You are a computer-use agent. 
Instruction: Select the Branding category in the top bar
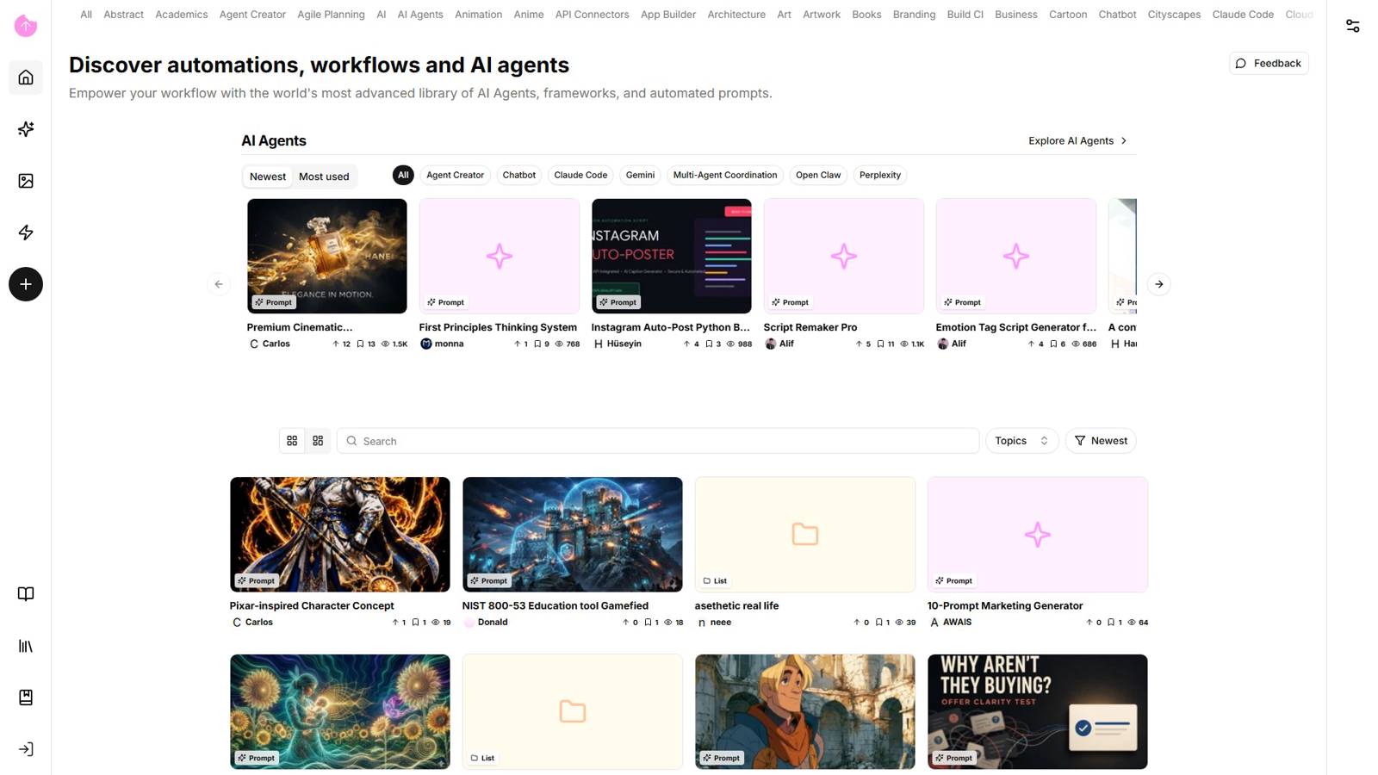(914, 15)
